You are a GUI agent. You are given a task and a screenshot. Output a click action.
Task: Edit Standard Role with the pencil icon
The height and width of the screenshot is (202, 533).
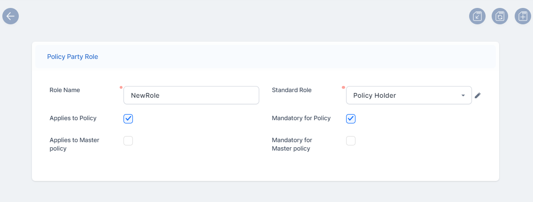tap(478, 95)
